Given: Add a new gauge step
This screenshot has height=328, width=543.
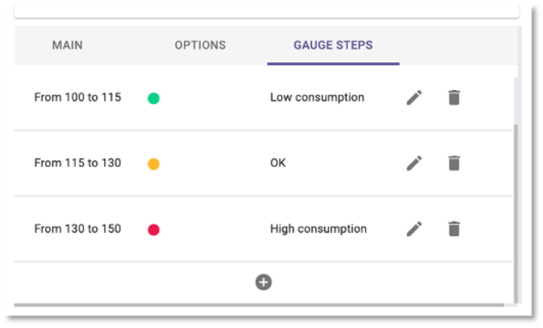Looking at the screenshot, I should pos(264,282).
